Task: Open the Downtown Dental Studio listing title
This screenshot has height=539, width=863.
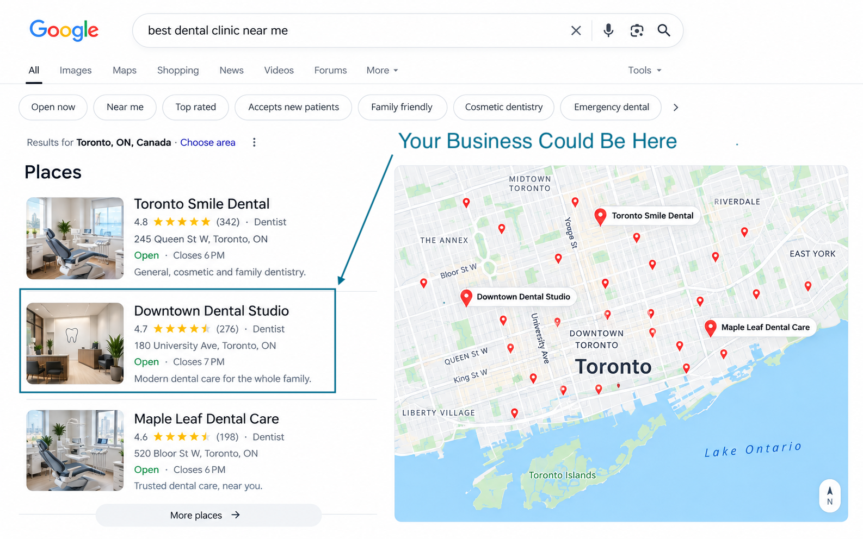Action: pyautogui.click(x=212, y=311)
